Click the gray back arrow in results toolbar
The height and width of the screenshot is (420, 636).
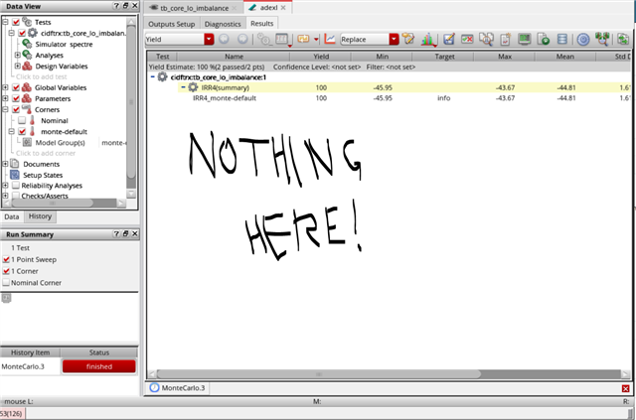(226, 40)
